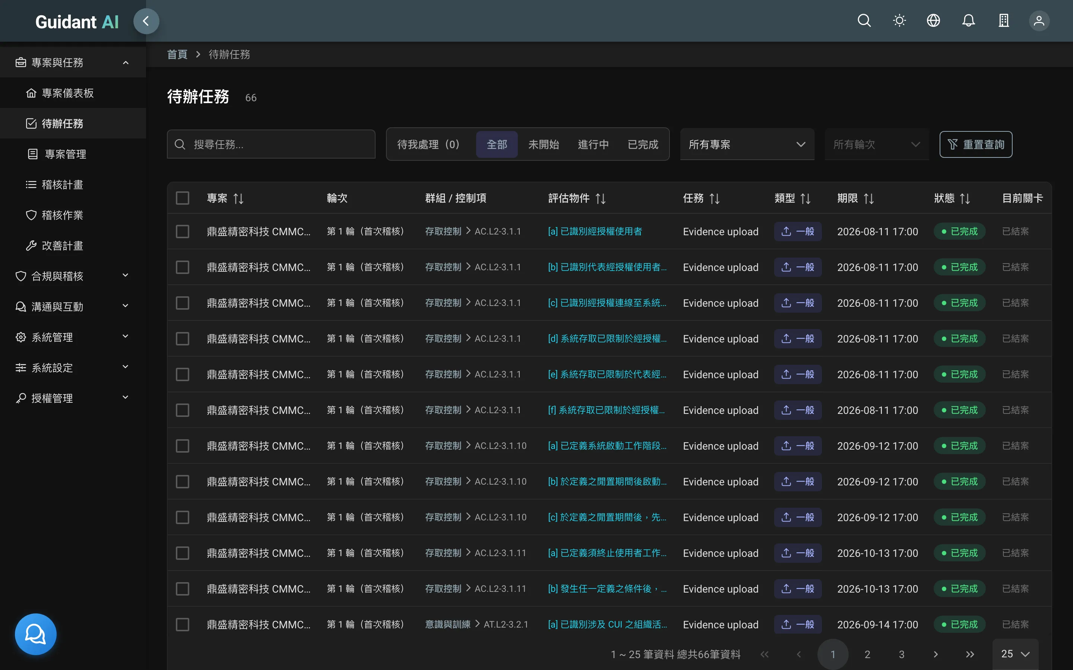
Task: Check the row for [d] 系統存取已限制於經授權
Action: click(183, 339)
